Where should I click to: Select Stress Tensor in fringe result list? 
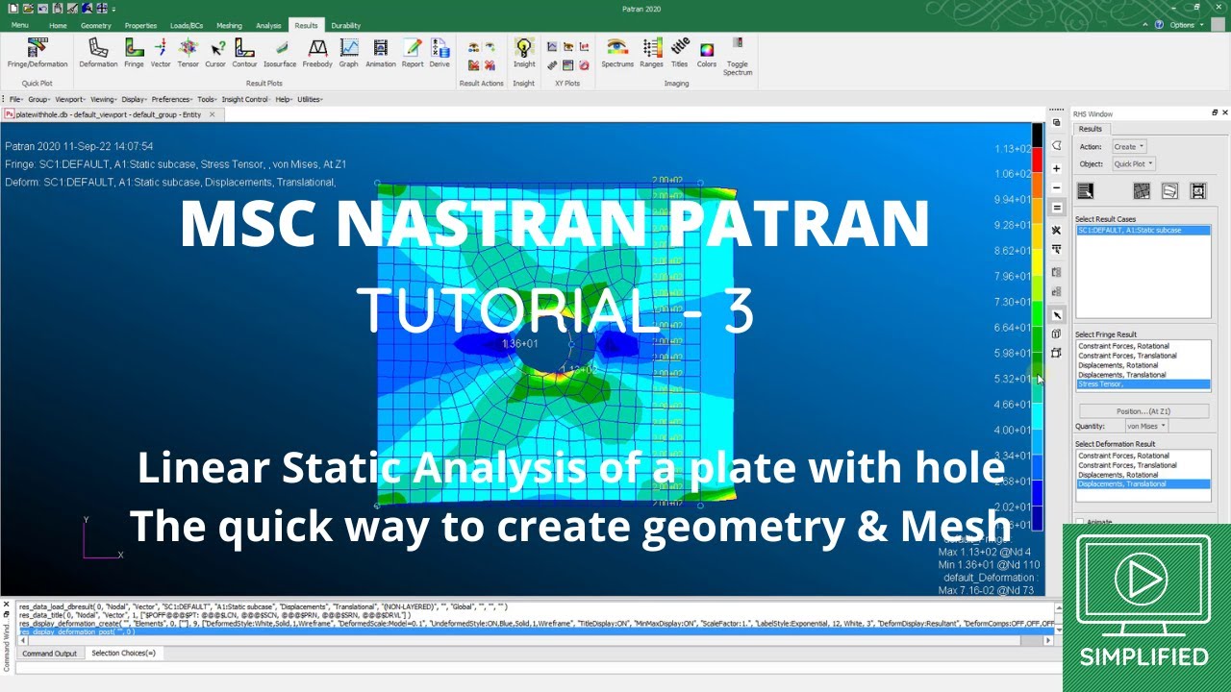(x=1143, y=384)
